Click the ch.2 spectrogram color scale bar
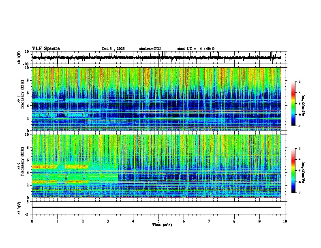 click(293, 171)
